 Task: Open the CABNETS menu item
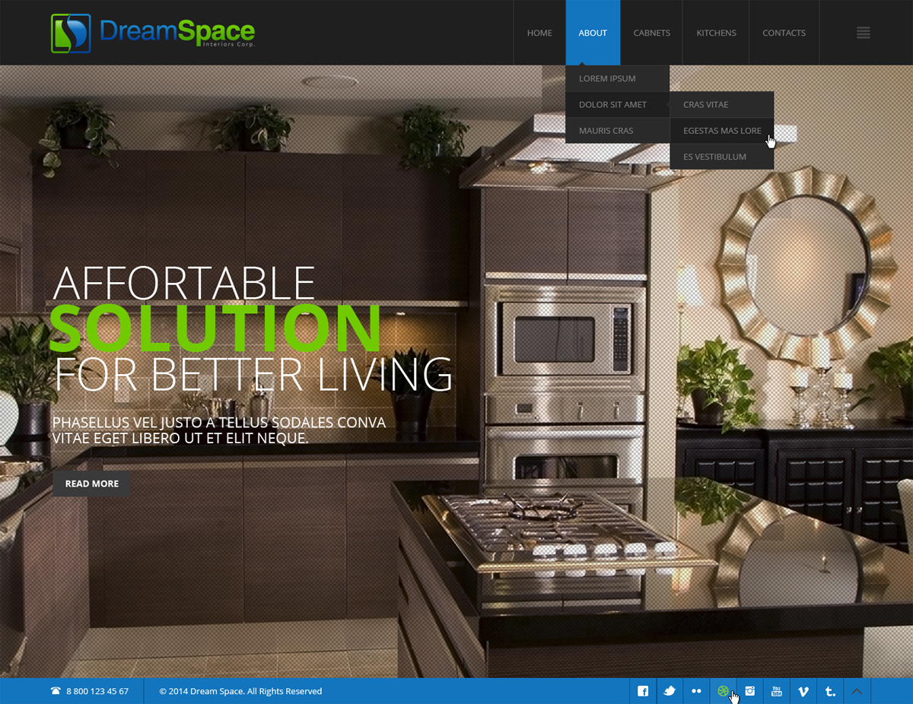click(x=651, y=33)
